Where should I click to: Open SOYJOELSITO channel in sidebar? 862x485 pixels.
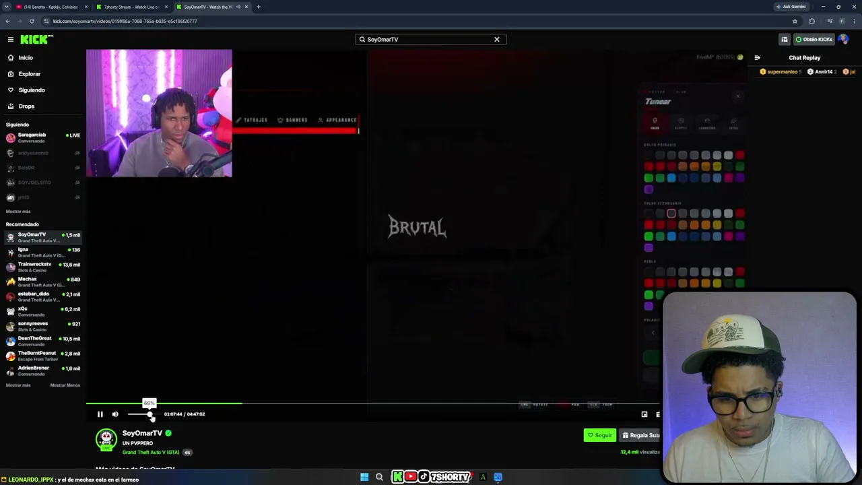click(42, 183)
